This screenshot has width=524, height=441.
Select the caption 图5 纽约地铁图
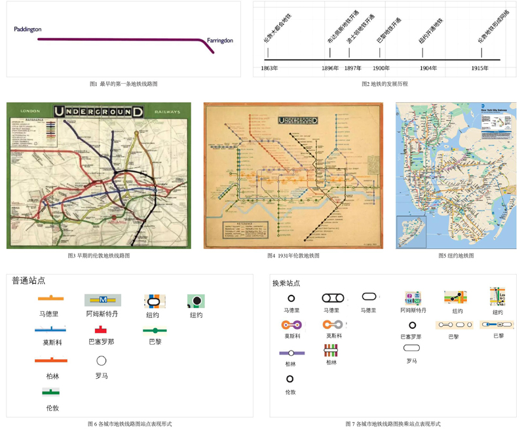coord(456,256)
